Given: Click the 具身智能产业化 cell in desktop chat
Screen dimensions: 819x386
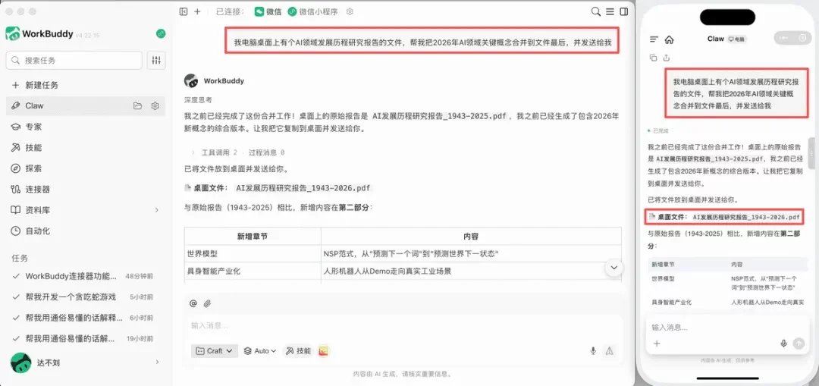Looking at the screenshot, I should pyautogui.click(x=253, y=271).
